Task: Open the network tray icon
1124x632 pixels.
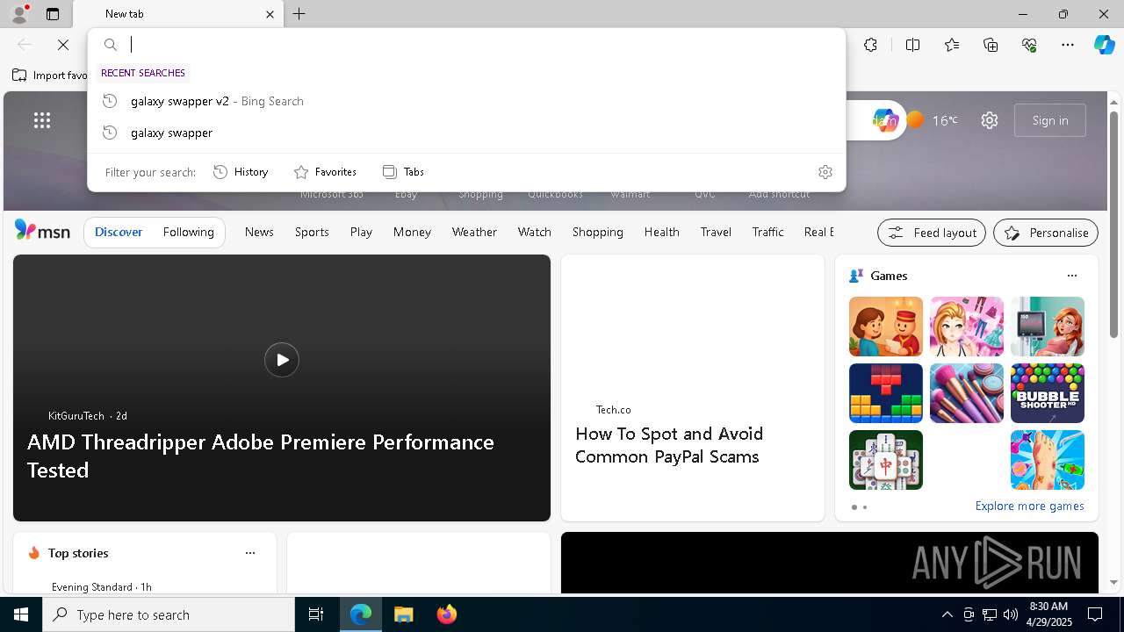Action: (989, 614)
